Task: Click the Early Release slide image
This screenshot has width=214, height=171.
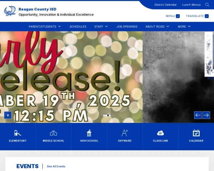Action: (x=71, y=77)
